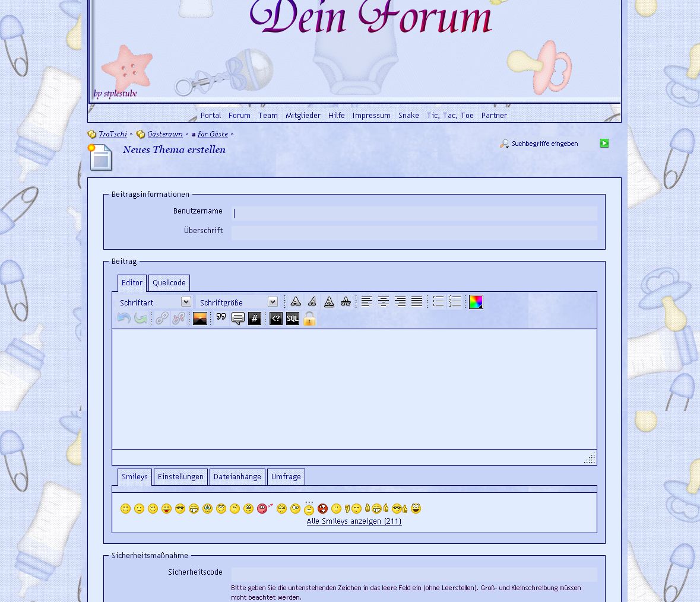Insert a quote block
This screenshot has width=700, height=602.
(x=221, y=319)
